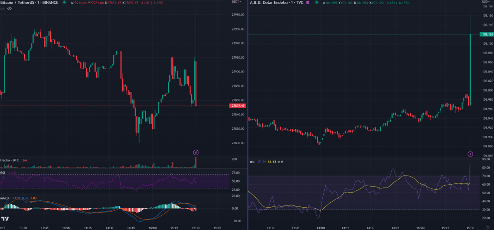The image size is (494, 230).
Task: Open the USDT currency dropdown
Action: point(237,2)
